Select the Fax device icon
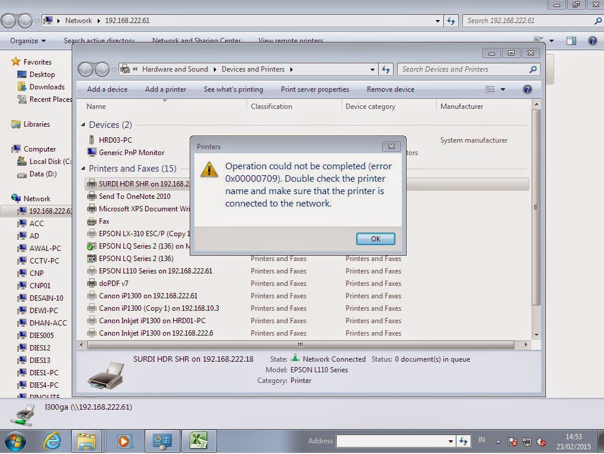 coord(92,221)
